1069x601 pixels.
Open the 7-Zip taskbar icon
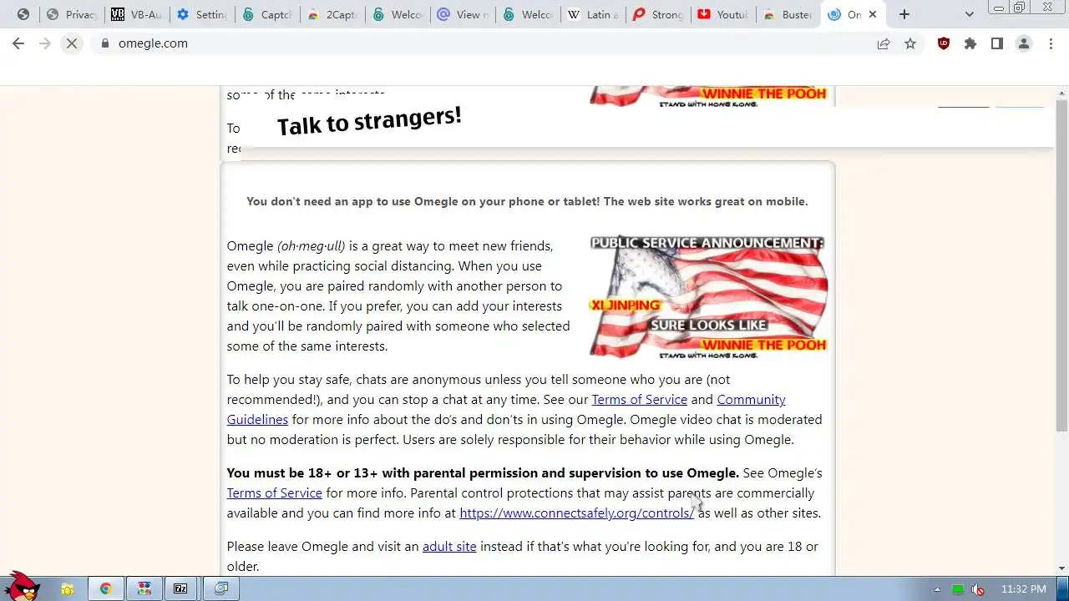pyautogui.click(x=180, y=588)
